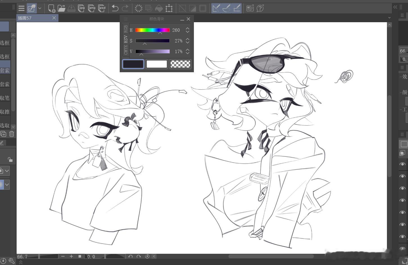The height and width of the screenshot is (265, 408).
Task: Step the H hue value with its arrows
Action: [187, 30]
